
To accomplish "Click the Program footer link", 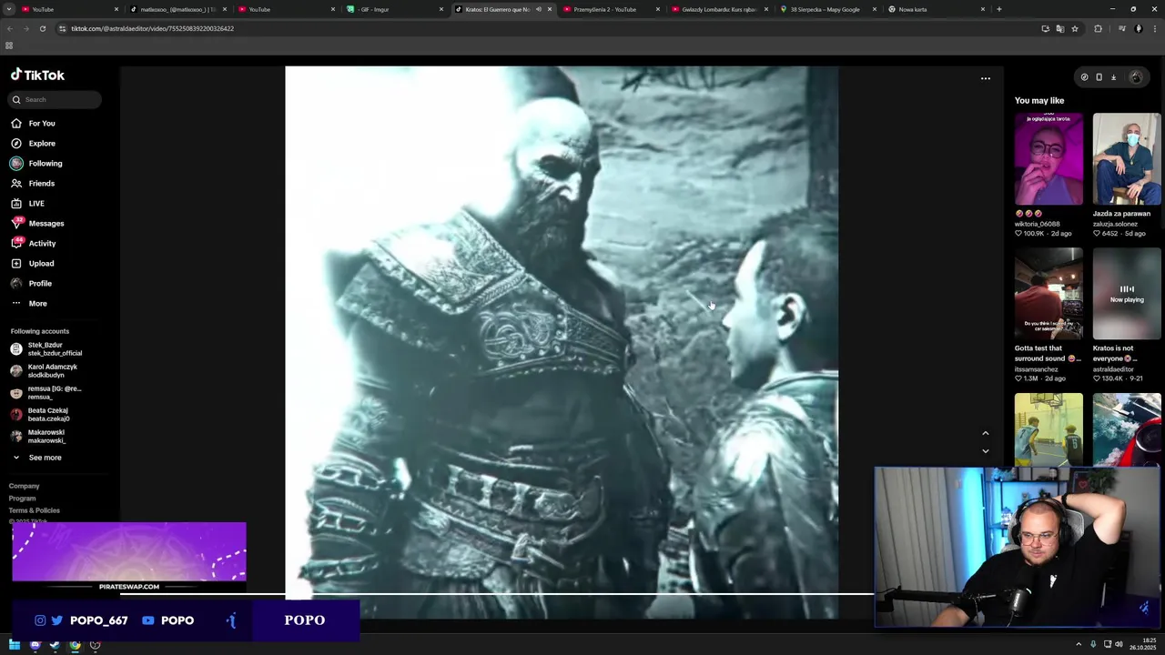I will point(23,499).
